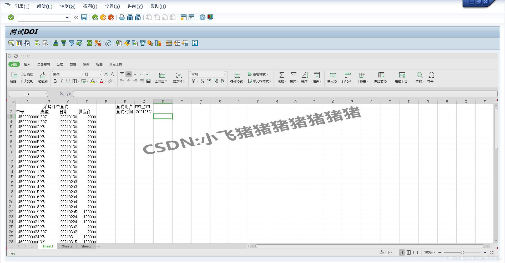Click the formula bar input field
The image size is (505, 263).
285,94
